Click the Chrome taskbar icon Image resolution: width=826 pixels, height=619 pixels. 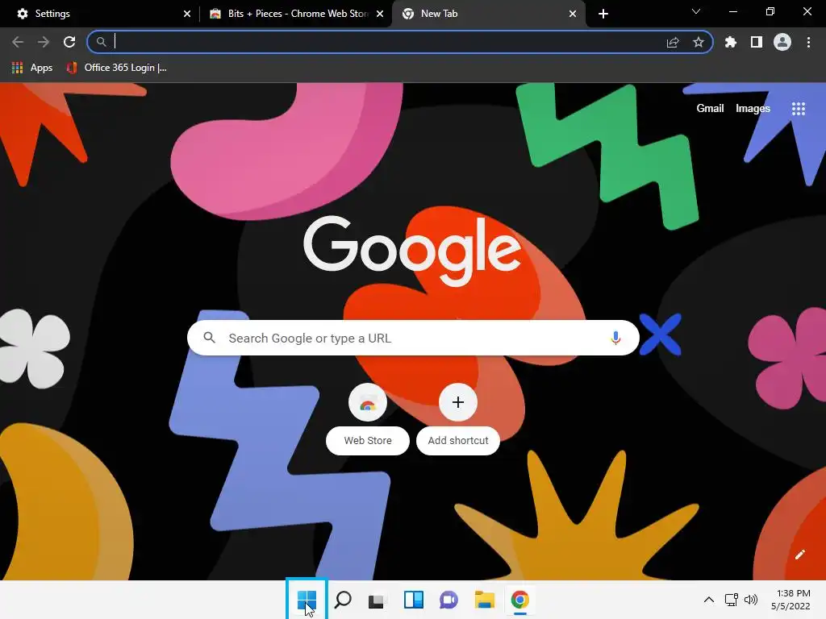[x=520, y=600]
